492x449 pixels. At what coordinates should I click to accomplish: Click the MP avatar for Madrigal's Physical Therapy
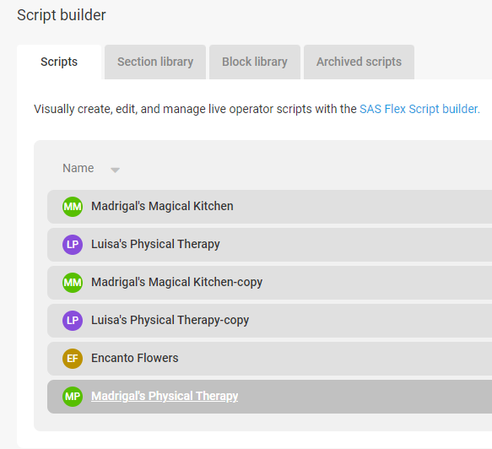73,397
